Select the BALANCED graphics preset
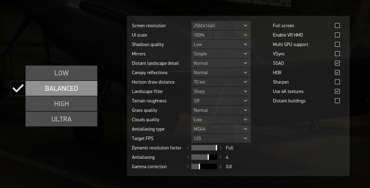 click(x=61, y=88)
